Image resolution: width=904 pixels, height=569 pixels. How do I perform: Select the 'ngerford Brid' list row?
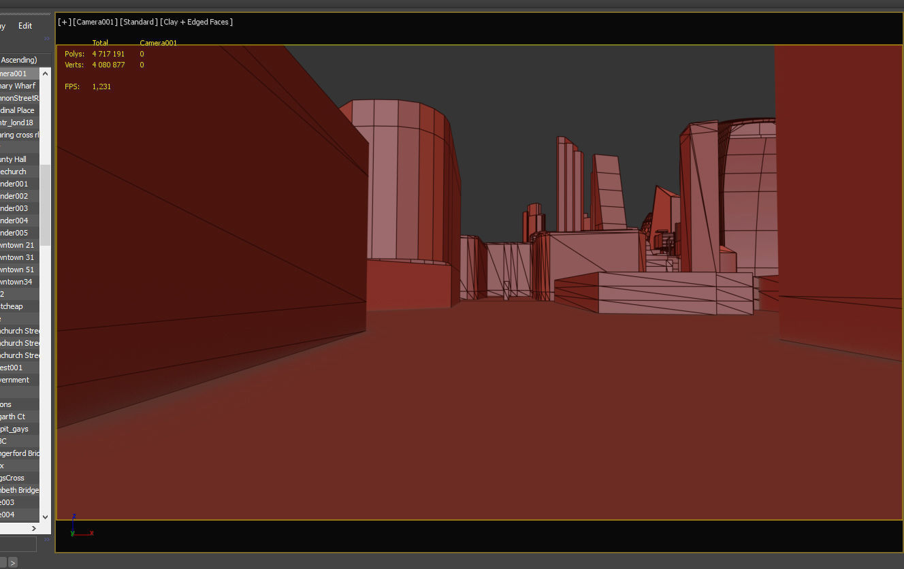[x=20, y=453]
